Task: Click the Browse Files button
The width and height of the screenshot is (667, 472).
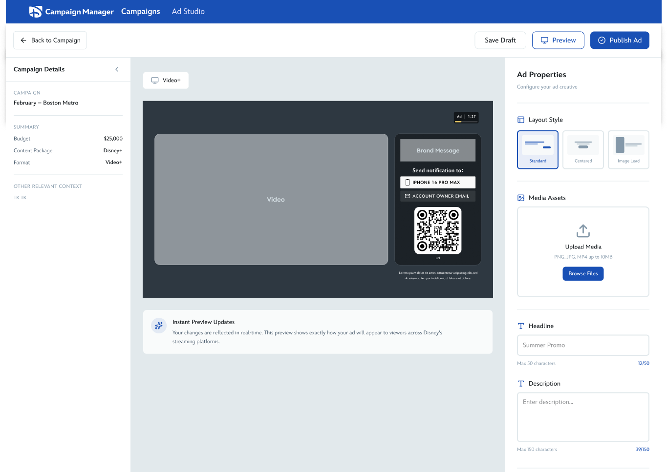Action: (583, 274)
